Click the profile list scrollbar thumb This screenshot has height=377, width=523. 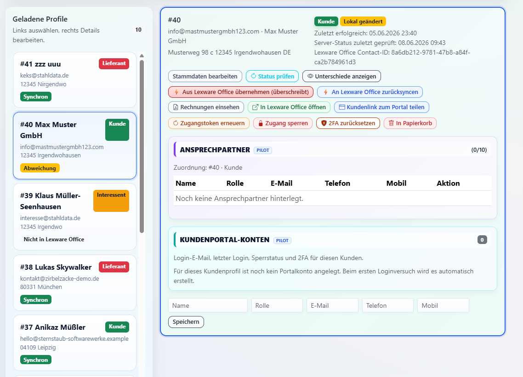coord(142,146)
